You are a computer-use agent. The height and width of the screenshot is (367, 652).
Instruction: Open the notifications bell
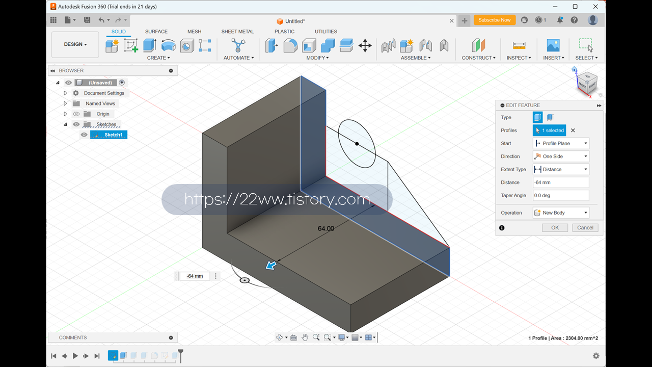560,20
